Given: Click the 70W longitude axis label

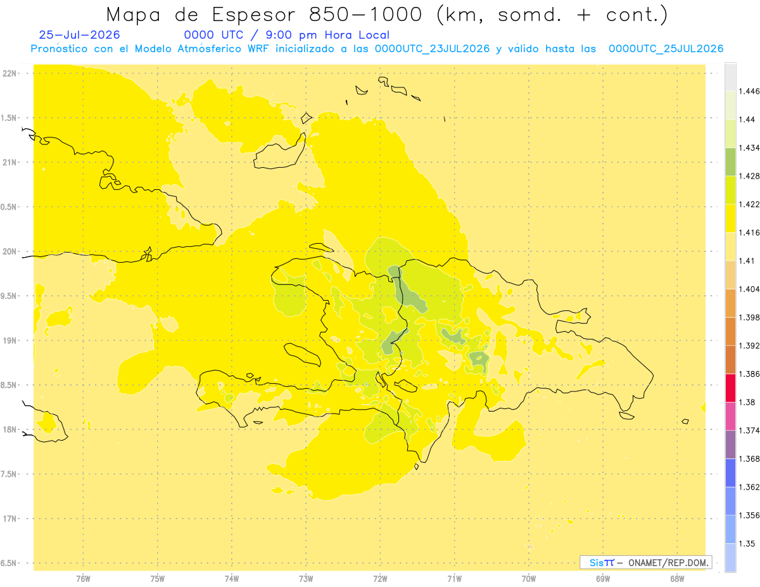Looking at the screenshot, I should (529, 578).
